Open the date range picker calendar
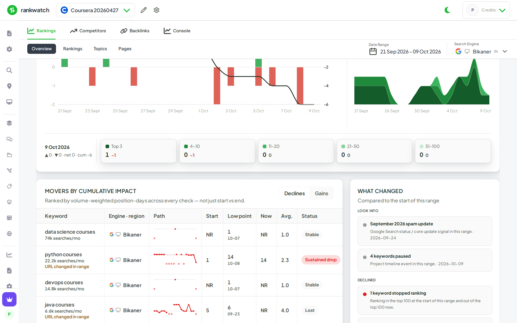 tap(405, 51)
